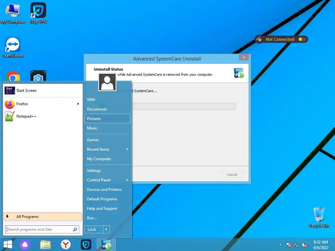Click Notepad++ label in Start menu
Image resolution: width=335 pixels, height=251 pixels.
(26, 116)
